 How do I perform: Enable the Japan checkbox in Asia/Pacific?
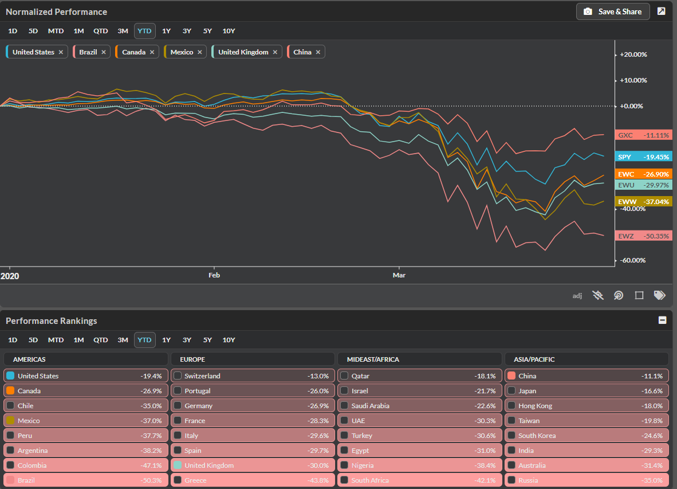point(511,391)
